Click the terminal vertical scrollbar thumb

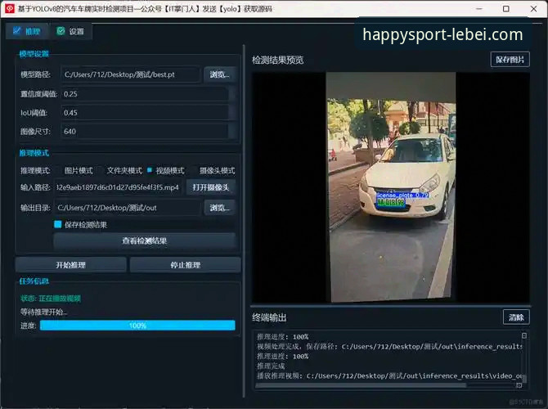[524, 379]
